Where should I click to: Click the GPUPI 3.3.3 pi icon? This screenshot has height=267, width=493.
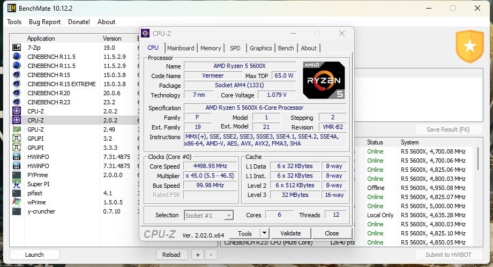[17, 148]
